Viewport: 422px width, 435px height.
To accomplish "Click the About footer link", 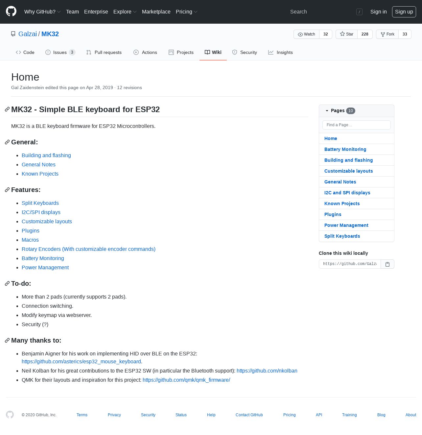I will tap(411, 415).
